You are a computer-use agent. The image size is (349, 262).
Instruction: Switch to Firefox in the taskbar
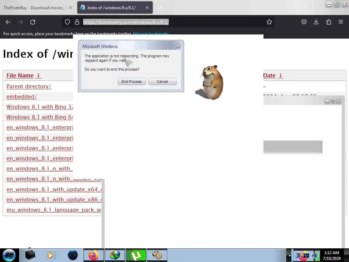coord(94,255)
